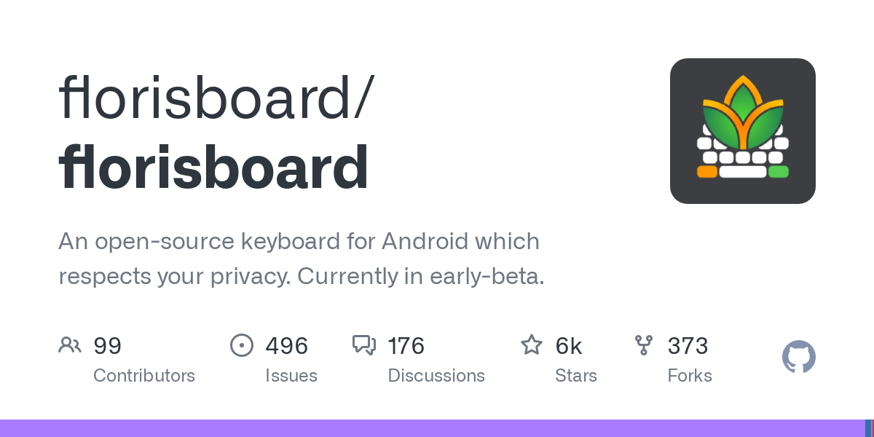
Task: Click the contributors people icon
Action: coord(70,345)
